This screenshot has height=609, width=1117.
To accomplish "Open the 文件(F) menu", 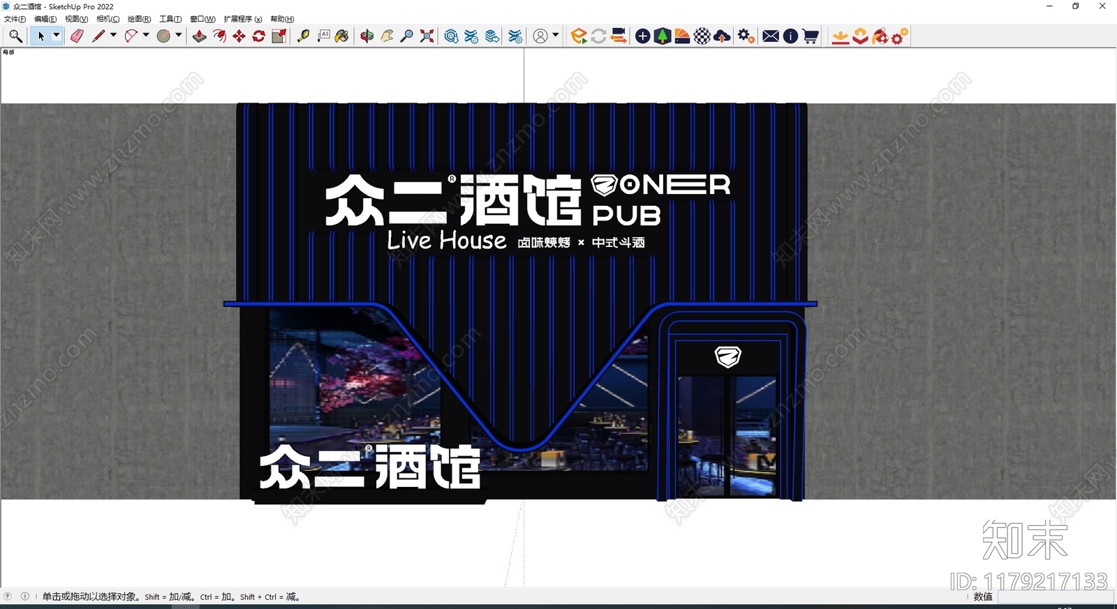I will pos(15,19).
